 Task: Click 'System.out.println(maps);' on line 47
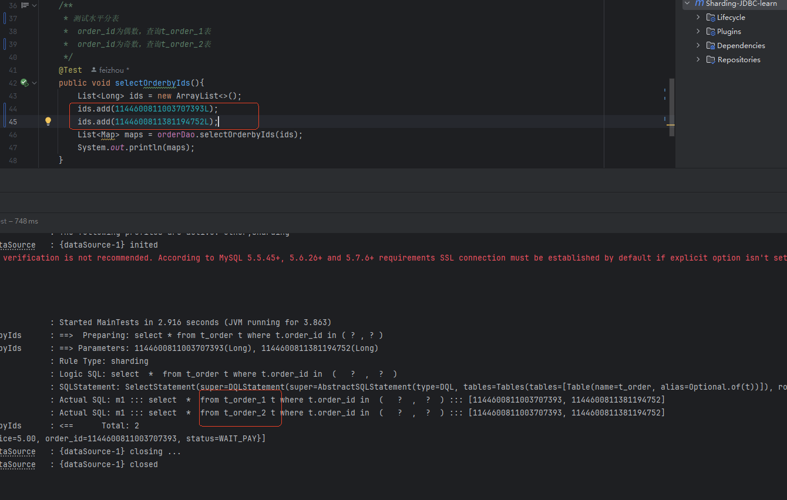[x=136, y=147]
